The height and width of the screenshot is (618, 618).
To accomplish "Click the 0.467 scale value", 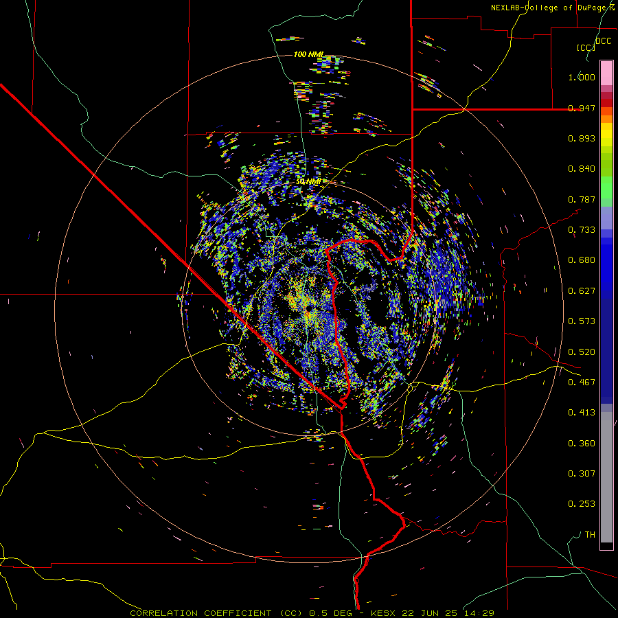I will [582, 382].
